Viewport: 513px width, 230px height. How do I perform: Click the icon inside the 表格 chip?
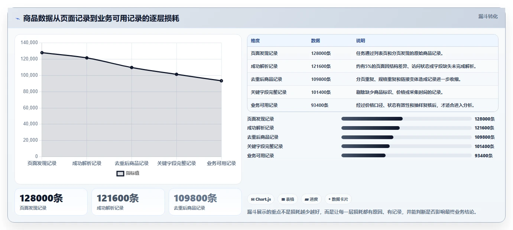point(283,200)
